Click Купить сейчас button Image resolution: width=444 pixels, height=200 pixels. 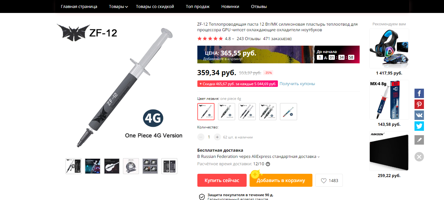click(x=222, y=180)
